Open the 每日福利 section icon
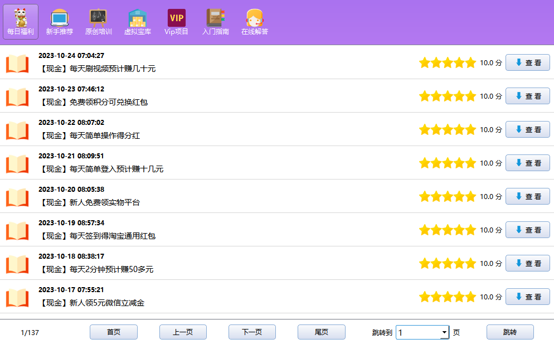This screenshot has width=554, height=344. pyautogui.click(x=20, y=21)
